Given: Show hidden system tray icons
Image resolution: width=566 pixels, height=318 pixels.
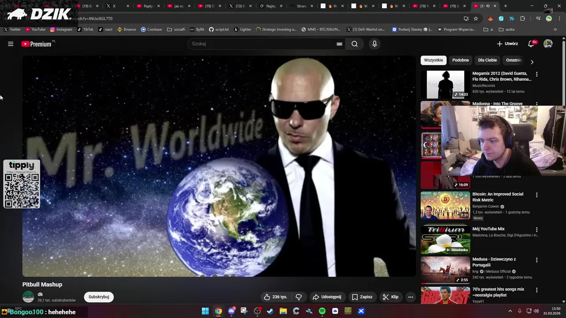Looking at the screenshot, I should tap(510, 311).
